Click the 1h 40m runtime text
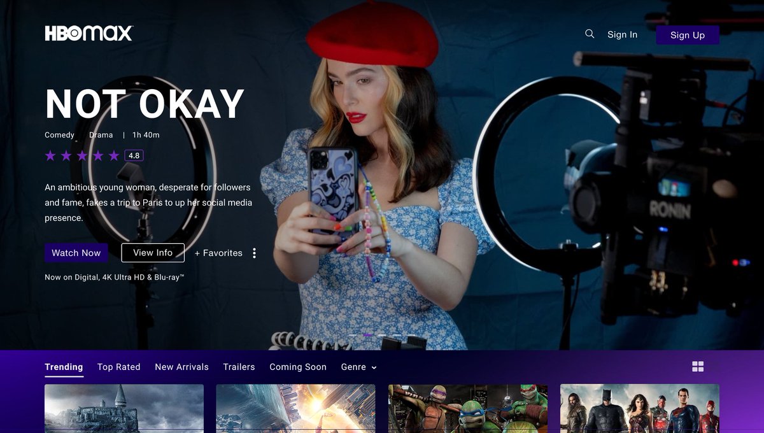 146,135
